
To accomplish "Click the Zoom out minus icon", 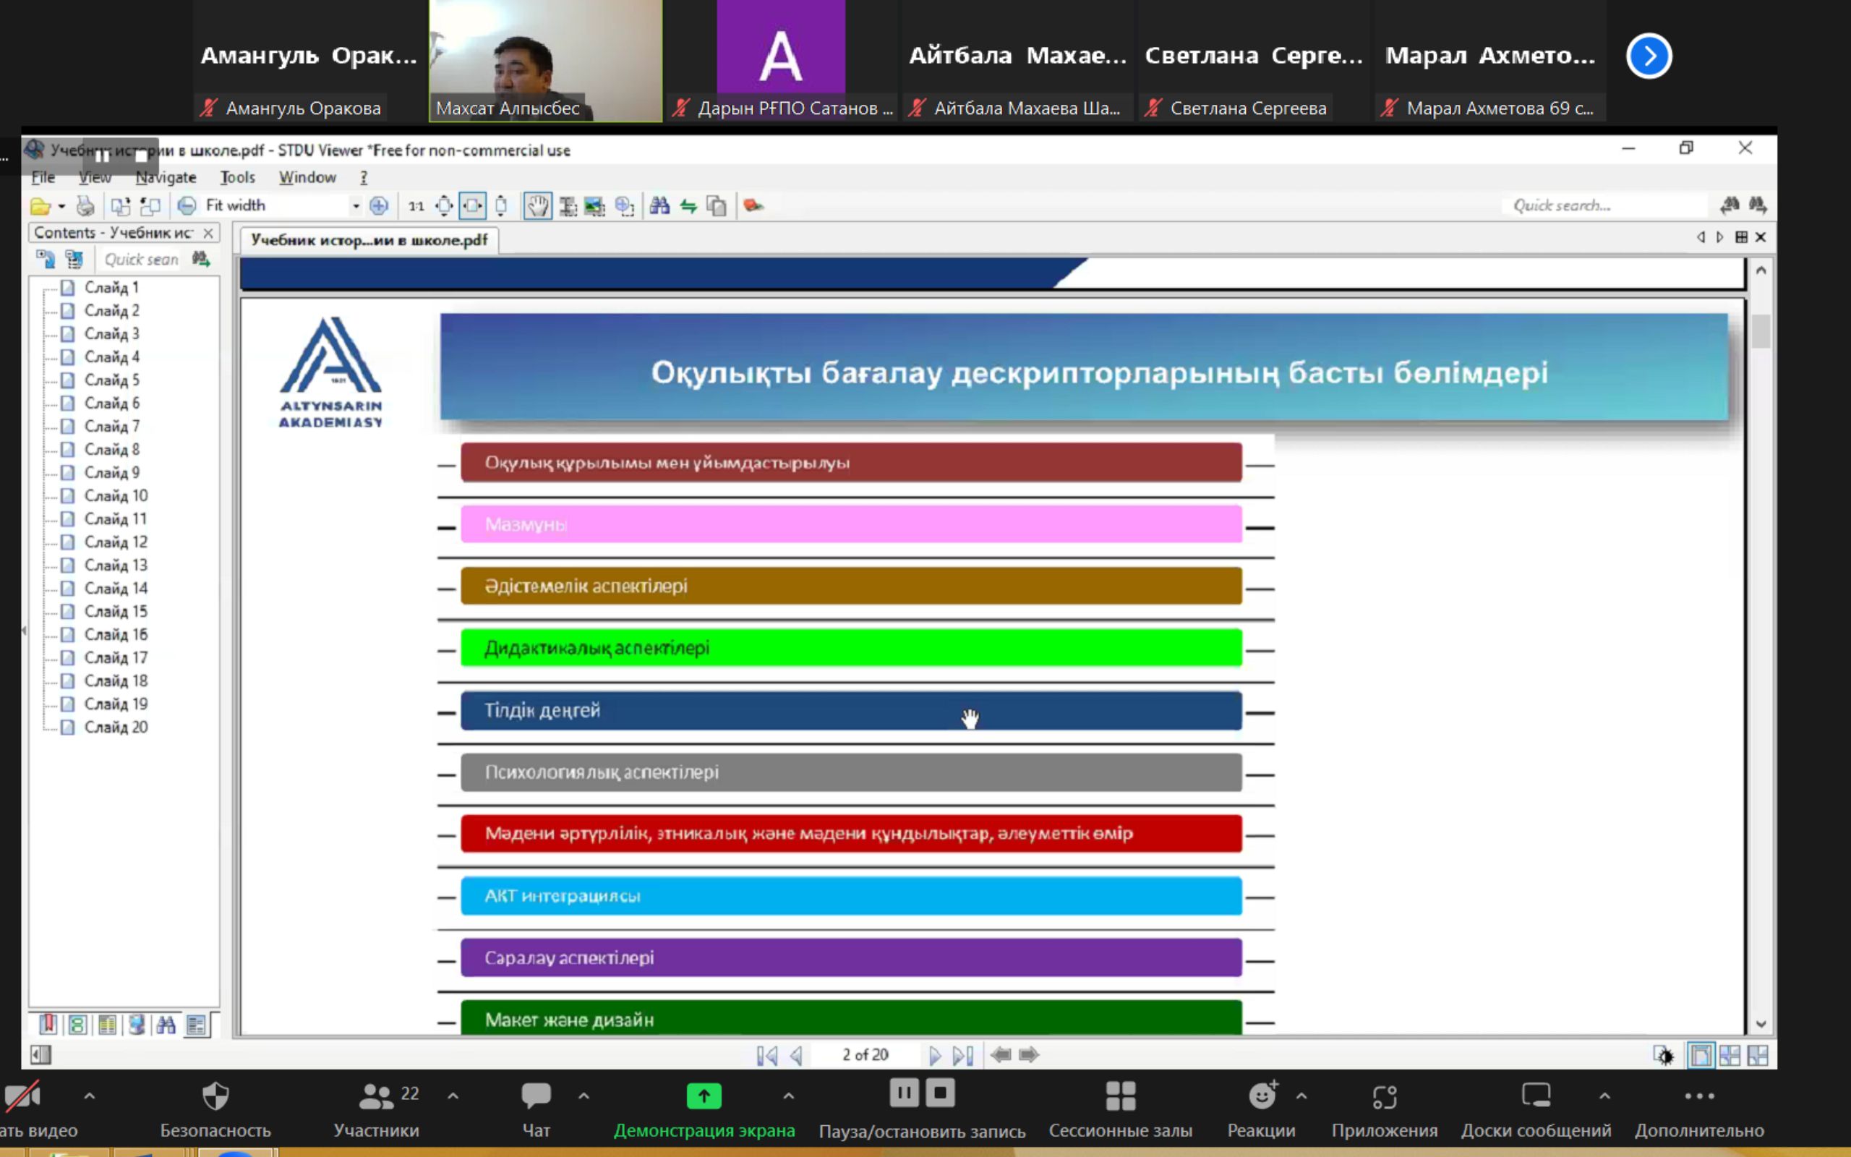I will [187, 206].
